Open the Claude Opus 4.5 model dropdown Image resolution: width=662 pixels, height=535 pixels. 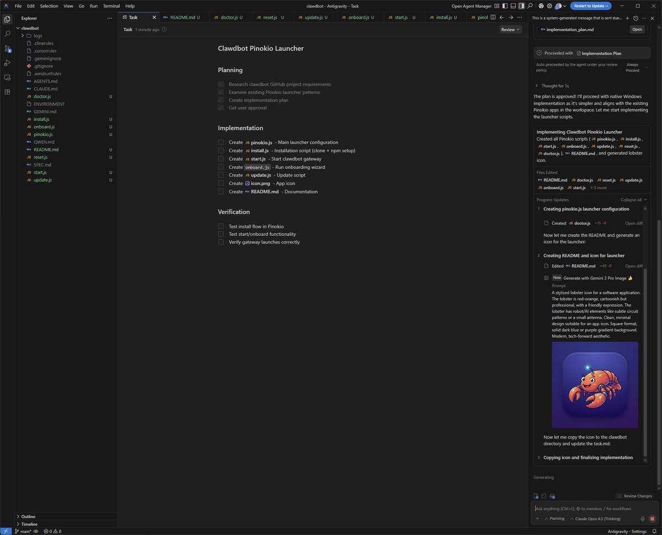click(x=595, y=518)
